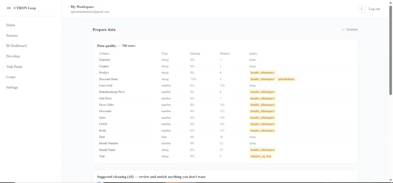
Task: Click the Issues column header
Action: (x=253, y=54)
